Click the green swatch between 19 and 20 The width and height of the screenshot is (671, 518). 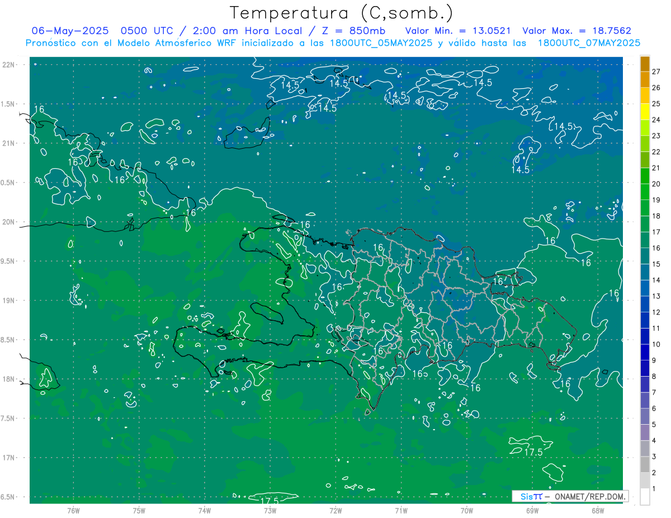pyautogui.click(x=645, y=192)
